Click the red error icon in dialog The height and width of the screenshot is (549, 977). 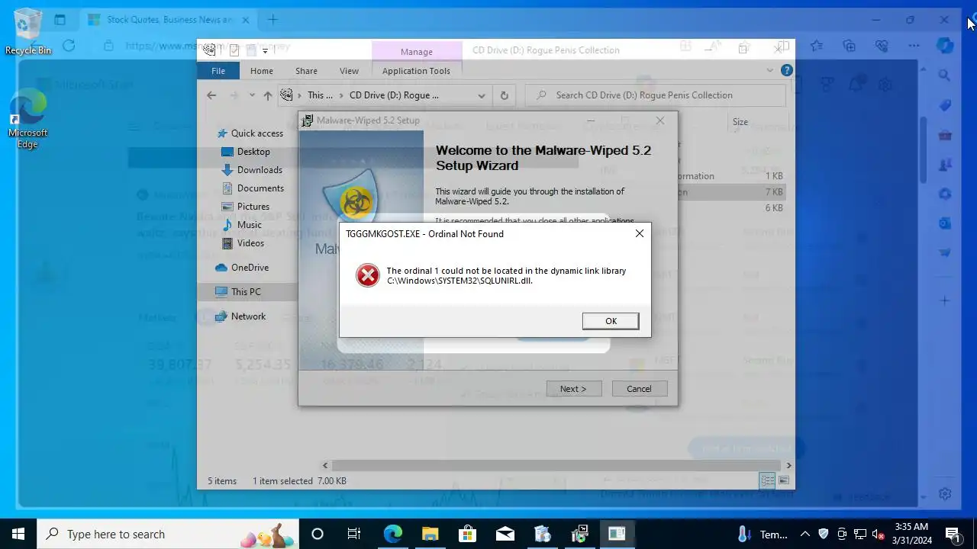coord(368,275)
